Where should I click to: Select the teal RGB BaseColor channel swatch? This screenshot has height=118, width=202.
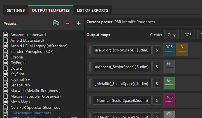(169, 49)
